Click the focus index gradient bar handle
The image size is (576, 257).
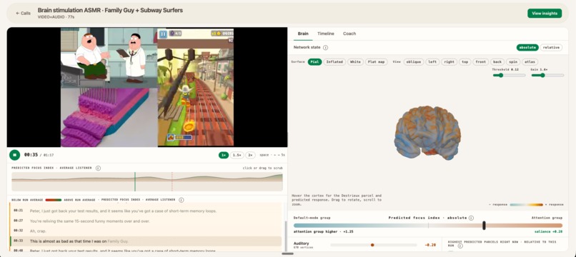pyautogui.click(x=484, y=226)
